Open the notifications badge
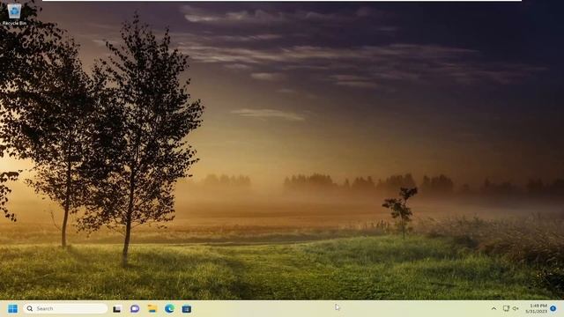 pyautogui.click(x=553, y=308)
